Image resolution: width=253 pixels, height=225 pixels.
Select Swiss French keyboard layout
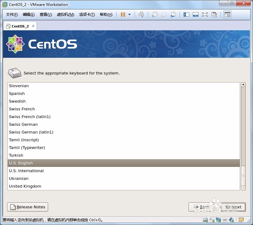click(124, 109)
